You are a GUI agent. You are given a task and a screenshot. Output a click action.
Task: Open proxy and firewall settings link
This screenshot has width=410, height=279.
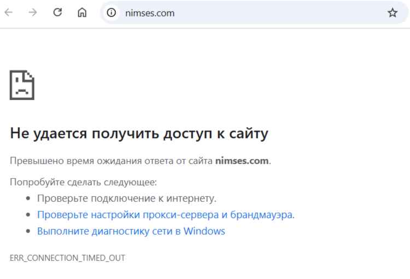click(165, 215)
